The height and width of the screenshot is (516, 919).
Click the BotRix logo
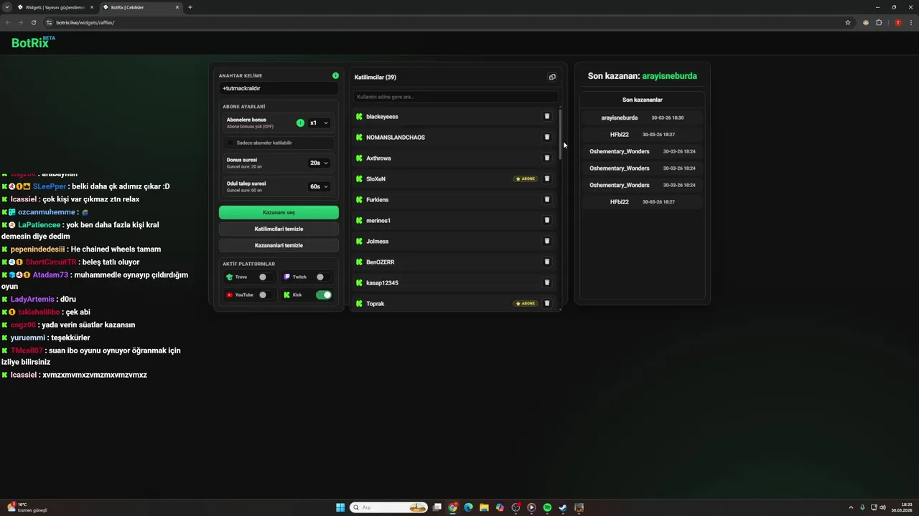coord(32,42)
